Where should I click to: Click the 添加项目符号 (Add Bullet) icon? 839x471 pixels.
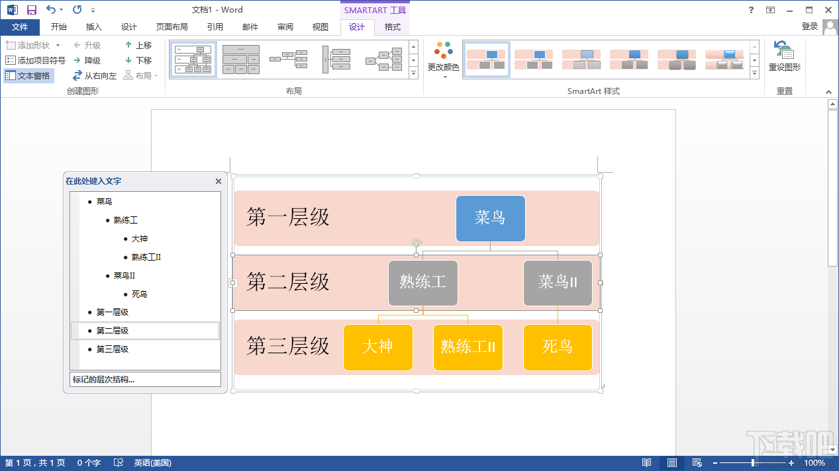pos(11,60)
